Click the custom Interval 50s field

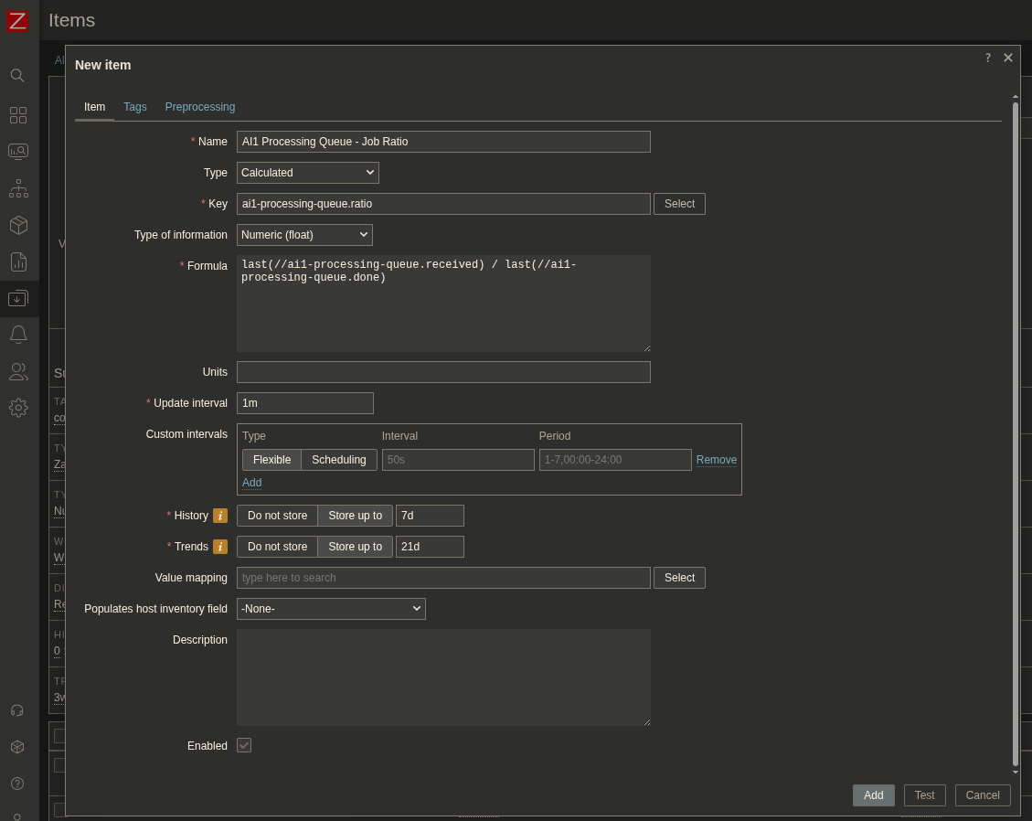click(x=458, y=460)
